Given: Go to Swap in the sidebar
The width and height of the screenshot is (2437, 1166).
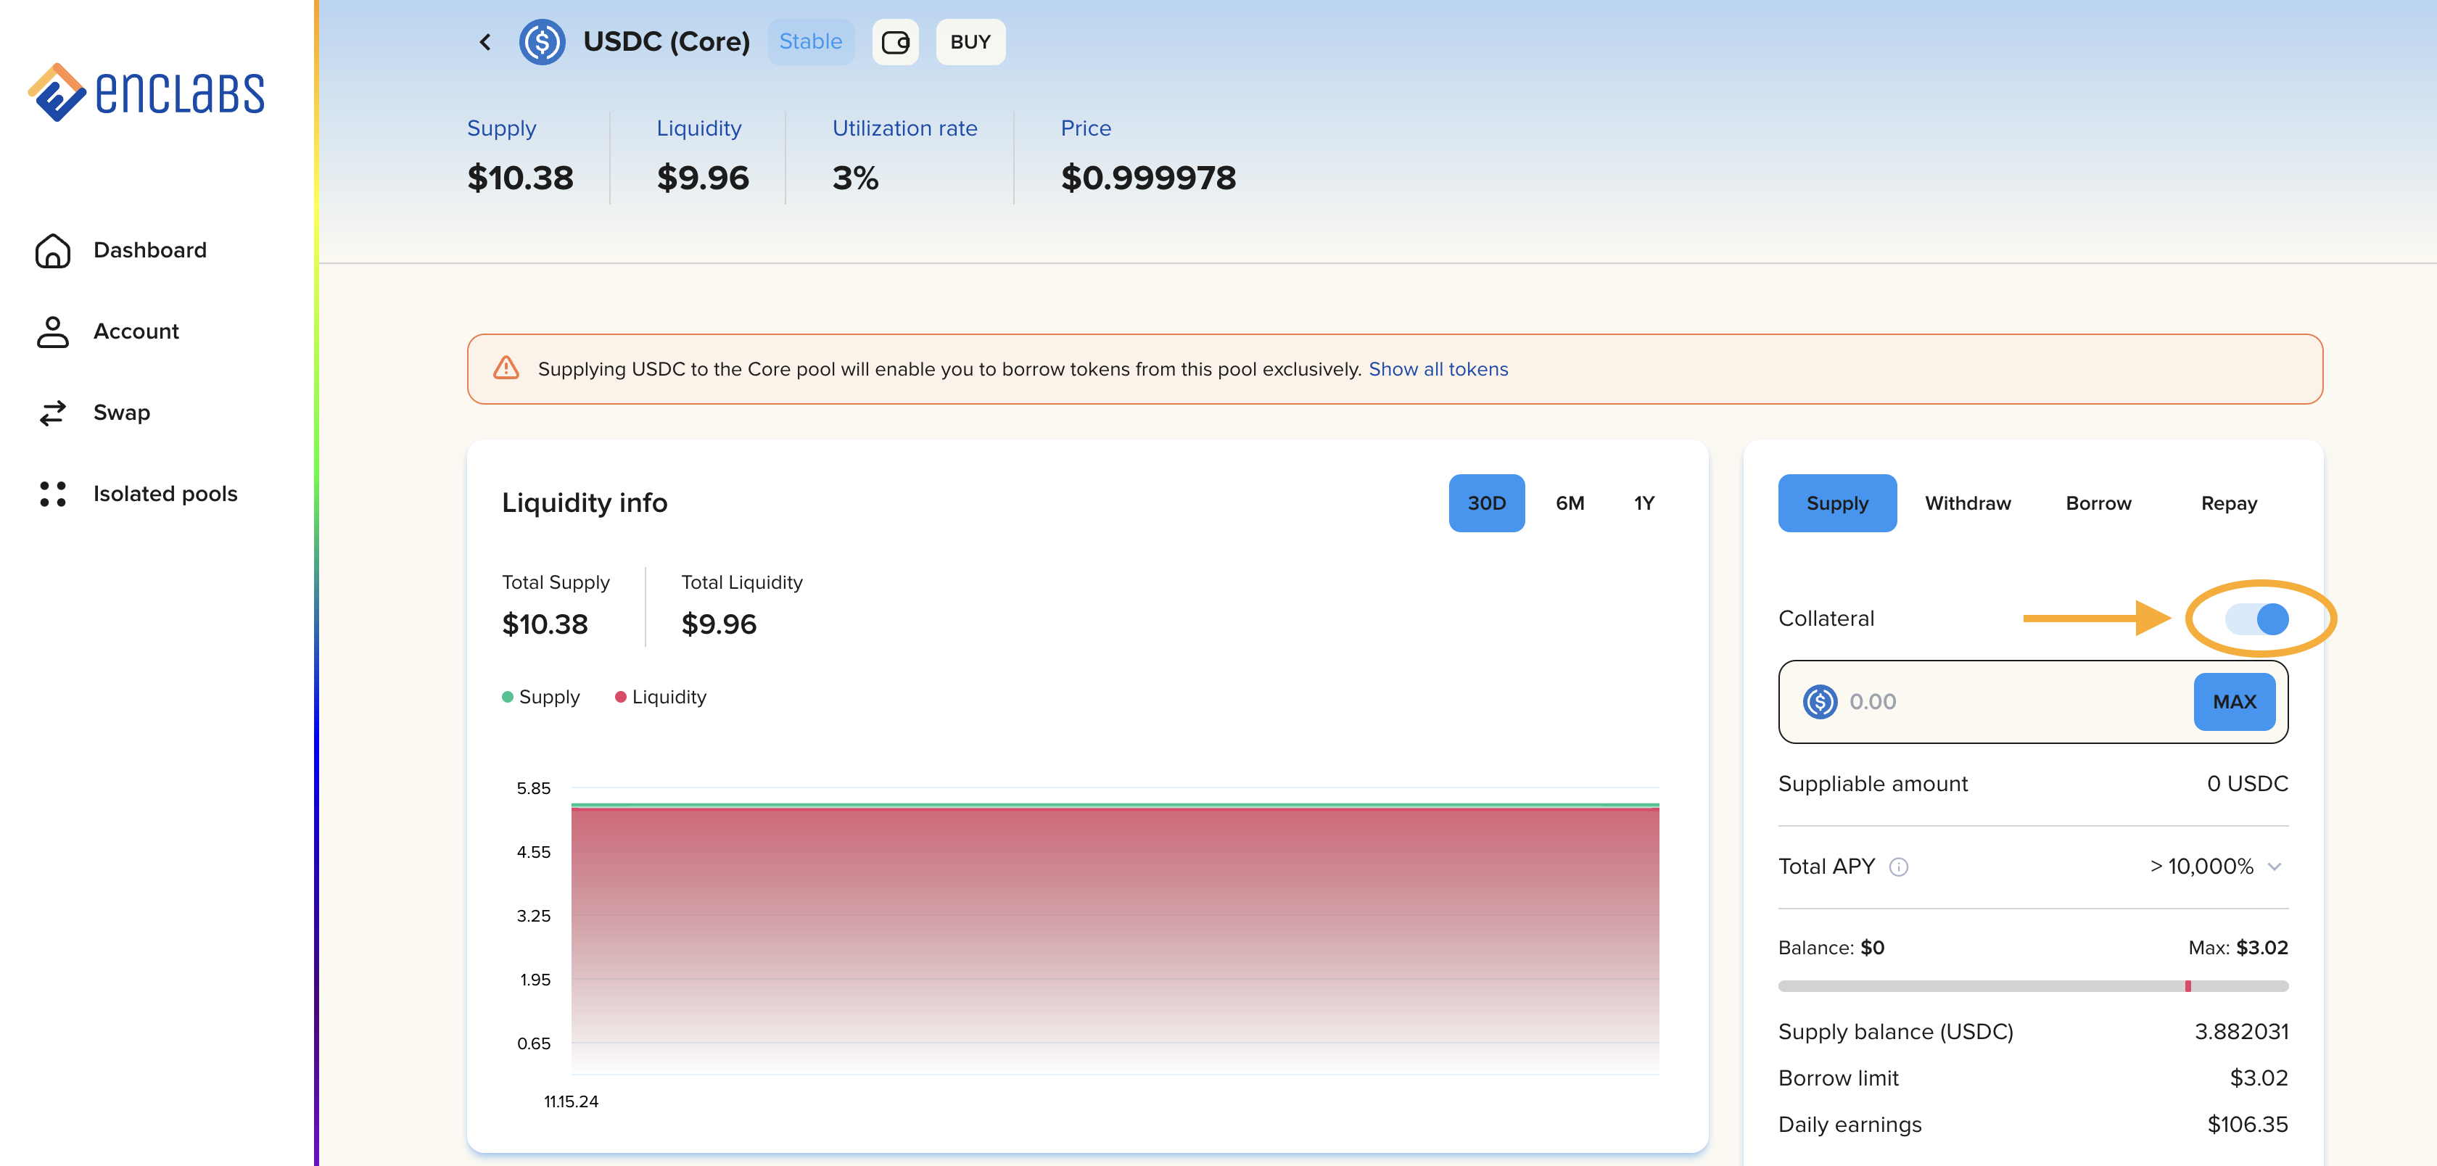Looking at the screenshot, I should (121, 413).
